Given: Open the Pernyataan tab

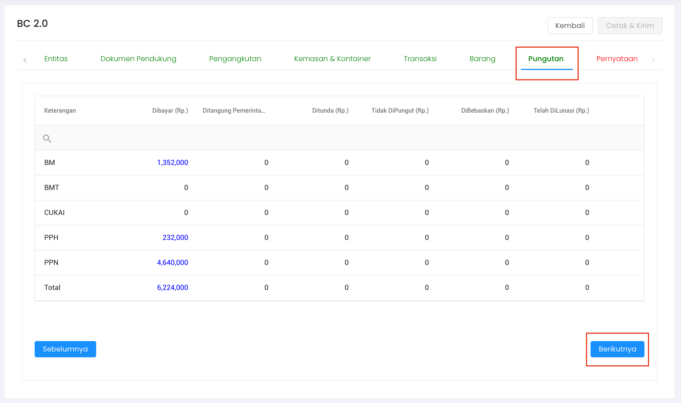Looking at the screenshot, I should point(617,59).
